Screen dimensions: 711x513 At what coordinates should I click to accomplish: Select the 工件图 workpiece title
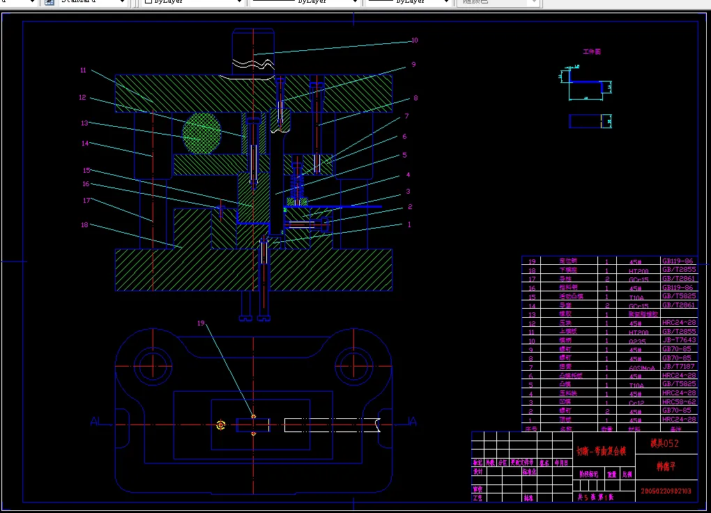592,52
